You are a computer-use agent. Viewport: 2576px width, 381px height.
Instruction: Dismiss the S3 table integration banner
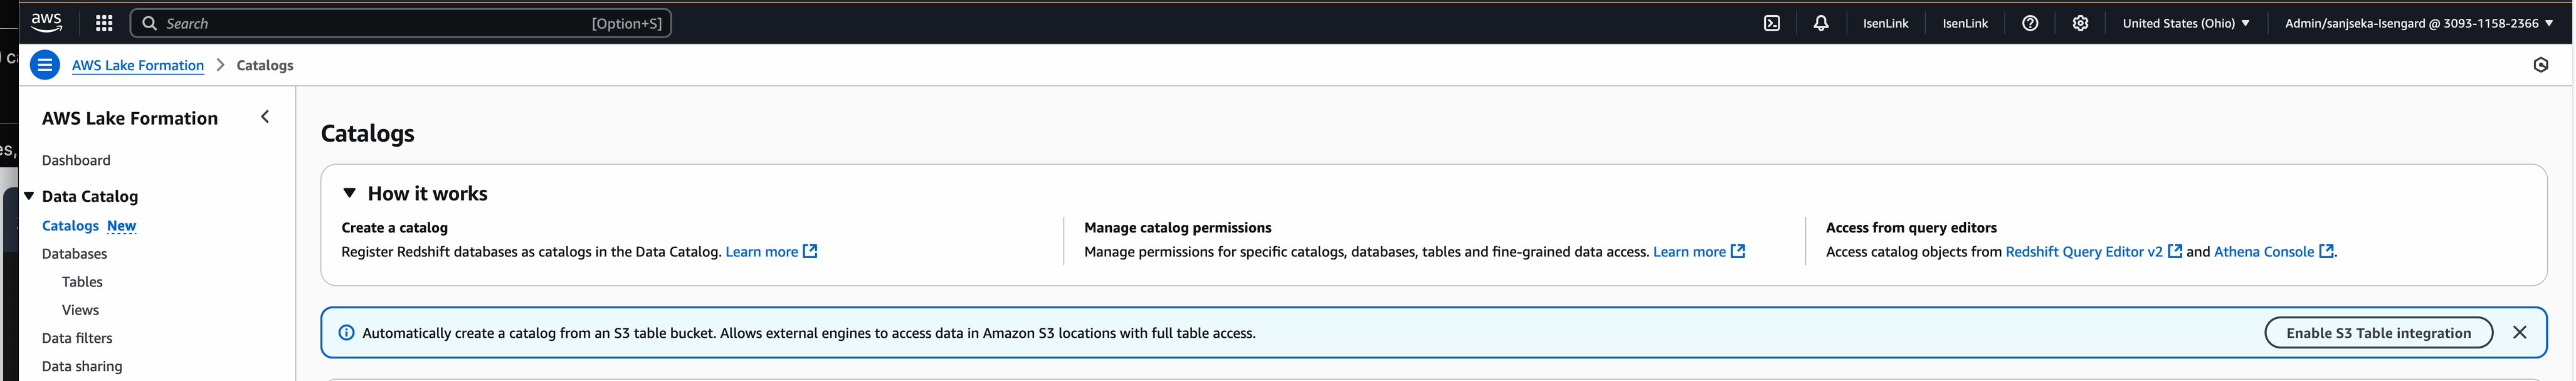click(x=2519, y=333)
